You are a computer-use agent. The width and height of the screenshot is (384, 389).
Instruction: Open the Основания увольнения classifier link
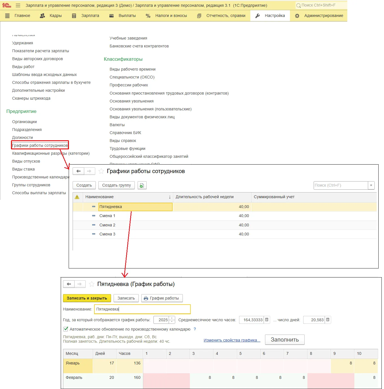tap(132, 101)
